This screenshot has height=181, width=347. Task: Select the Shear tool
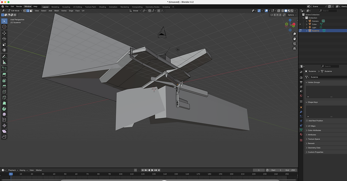tap(4, 131)
